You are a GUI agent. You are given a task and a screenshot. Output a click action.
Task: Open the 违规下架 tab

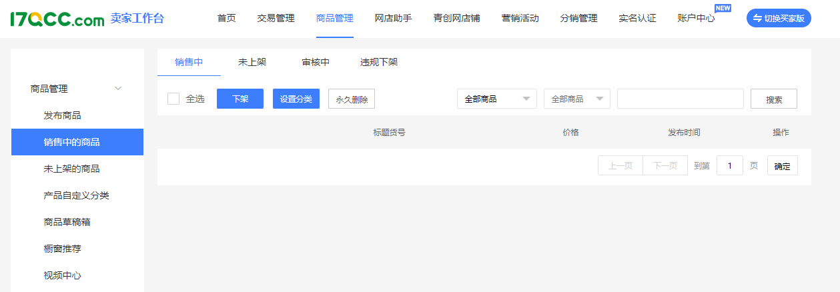[379, 62]
